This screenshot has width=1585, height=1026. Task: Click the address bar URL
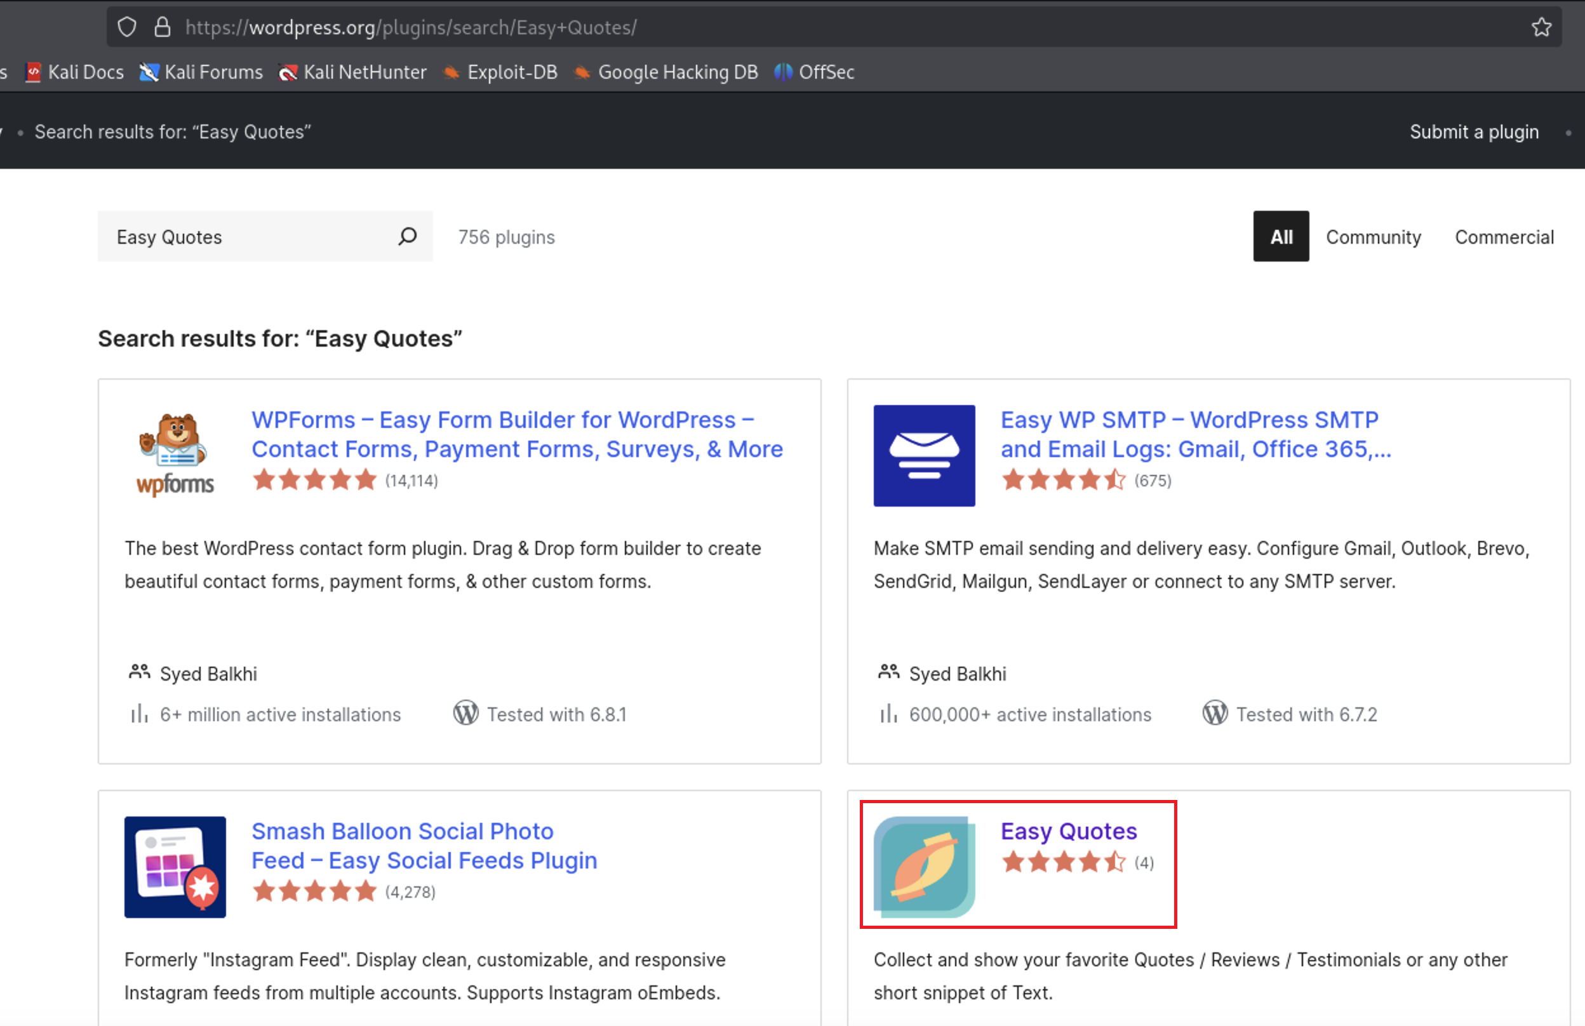point(411,27)
